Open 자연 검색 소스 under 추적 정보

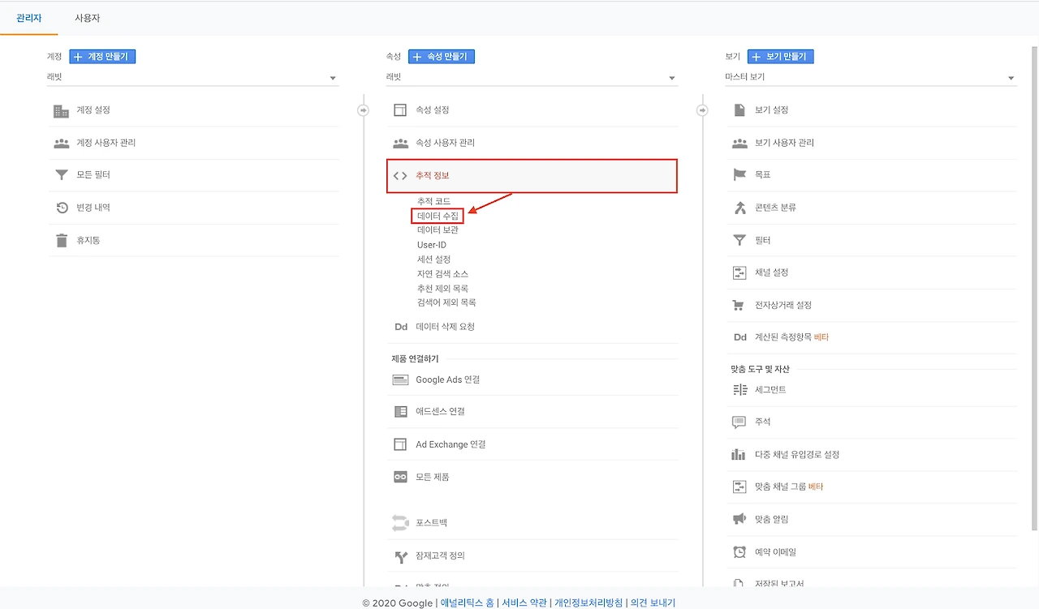[x=442, y=274]
